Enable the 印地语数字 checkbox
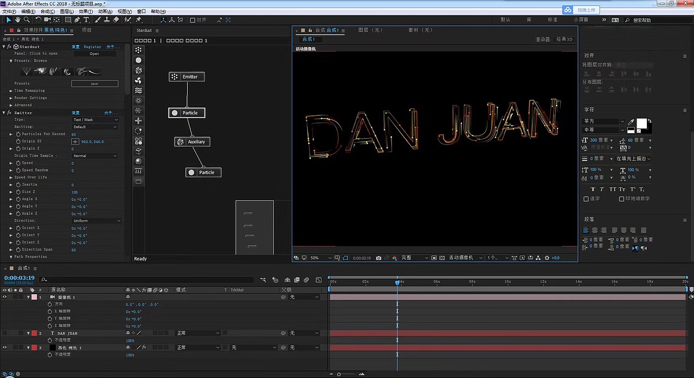The height and width of the screenshot is (378, 694). (x=621, y=199)
